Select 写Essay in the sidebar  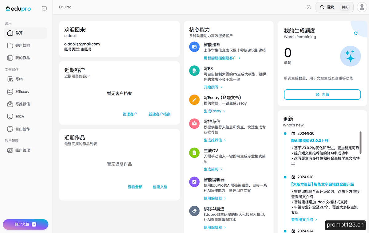tap(26, 91)
